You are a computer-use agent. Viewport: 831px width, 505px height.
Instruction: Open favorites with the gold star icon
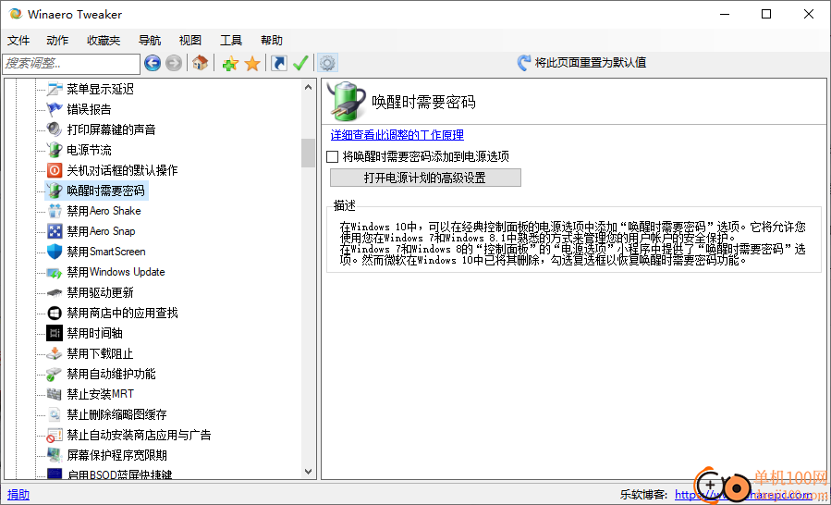252,64
